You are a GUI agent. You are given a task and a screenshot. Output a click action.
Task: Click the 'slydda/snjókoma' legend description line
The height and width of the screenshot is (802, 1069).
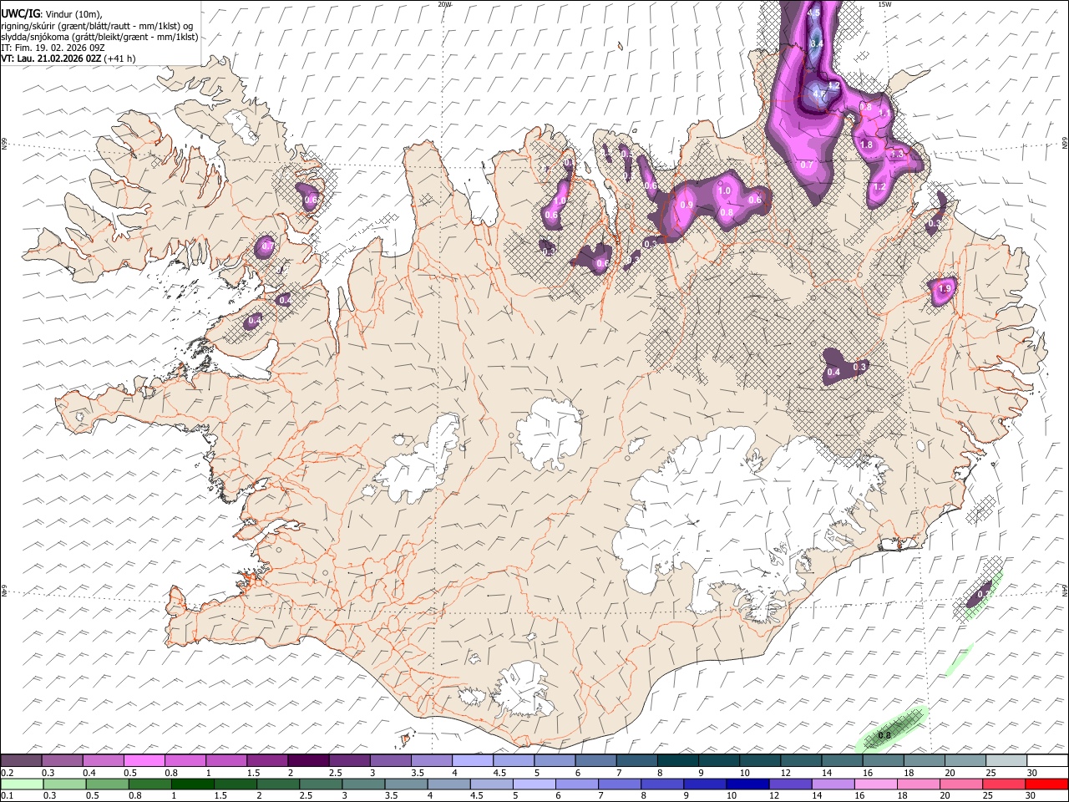pos(99,37)
